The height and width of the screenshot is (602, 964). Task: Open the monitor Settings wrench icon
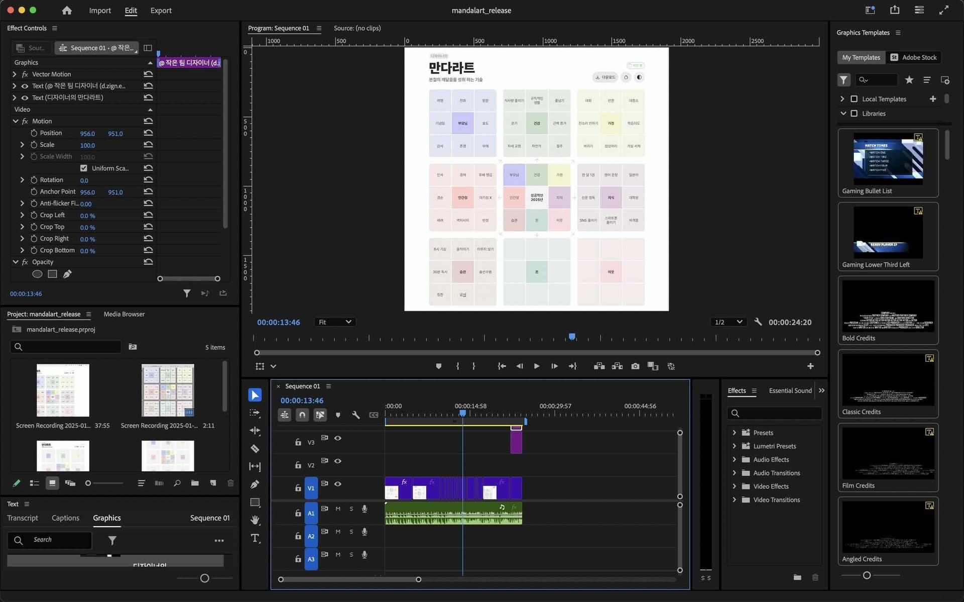[758, 322]
